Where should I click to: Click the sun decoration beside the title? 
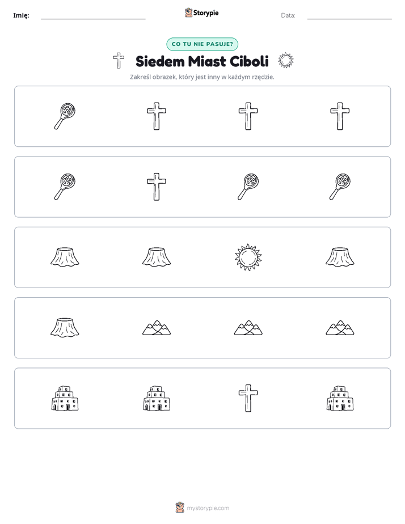[x=286, y=61]
